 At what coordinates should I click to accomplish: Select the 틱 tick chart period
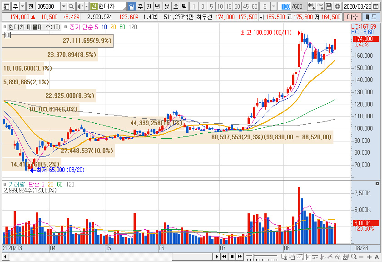point(184,6)
